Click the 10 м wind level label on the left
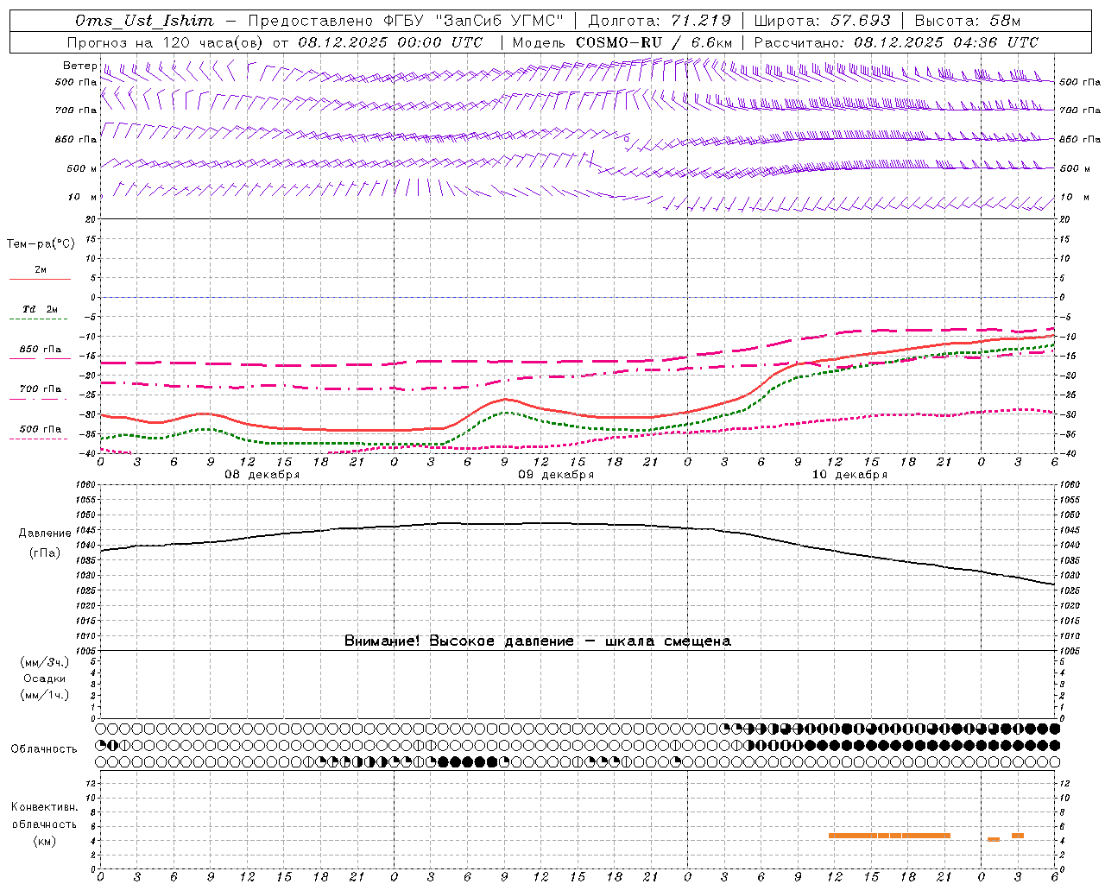The width and height of the screenshot is (1105, 884). click(83, 198)
